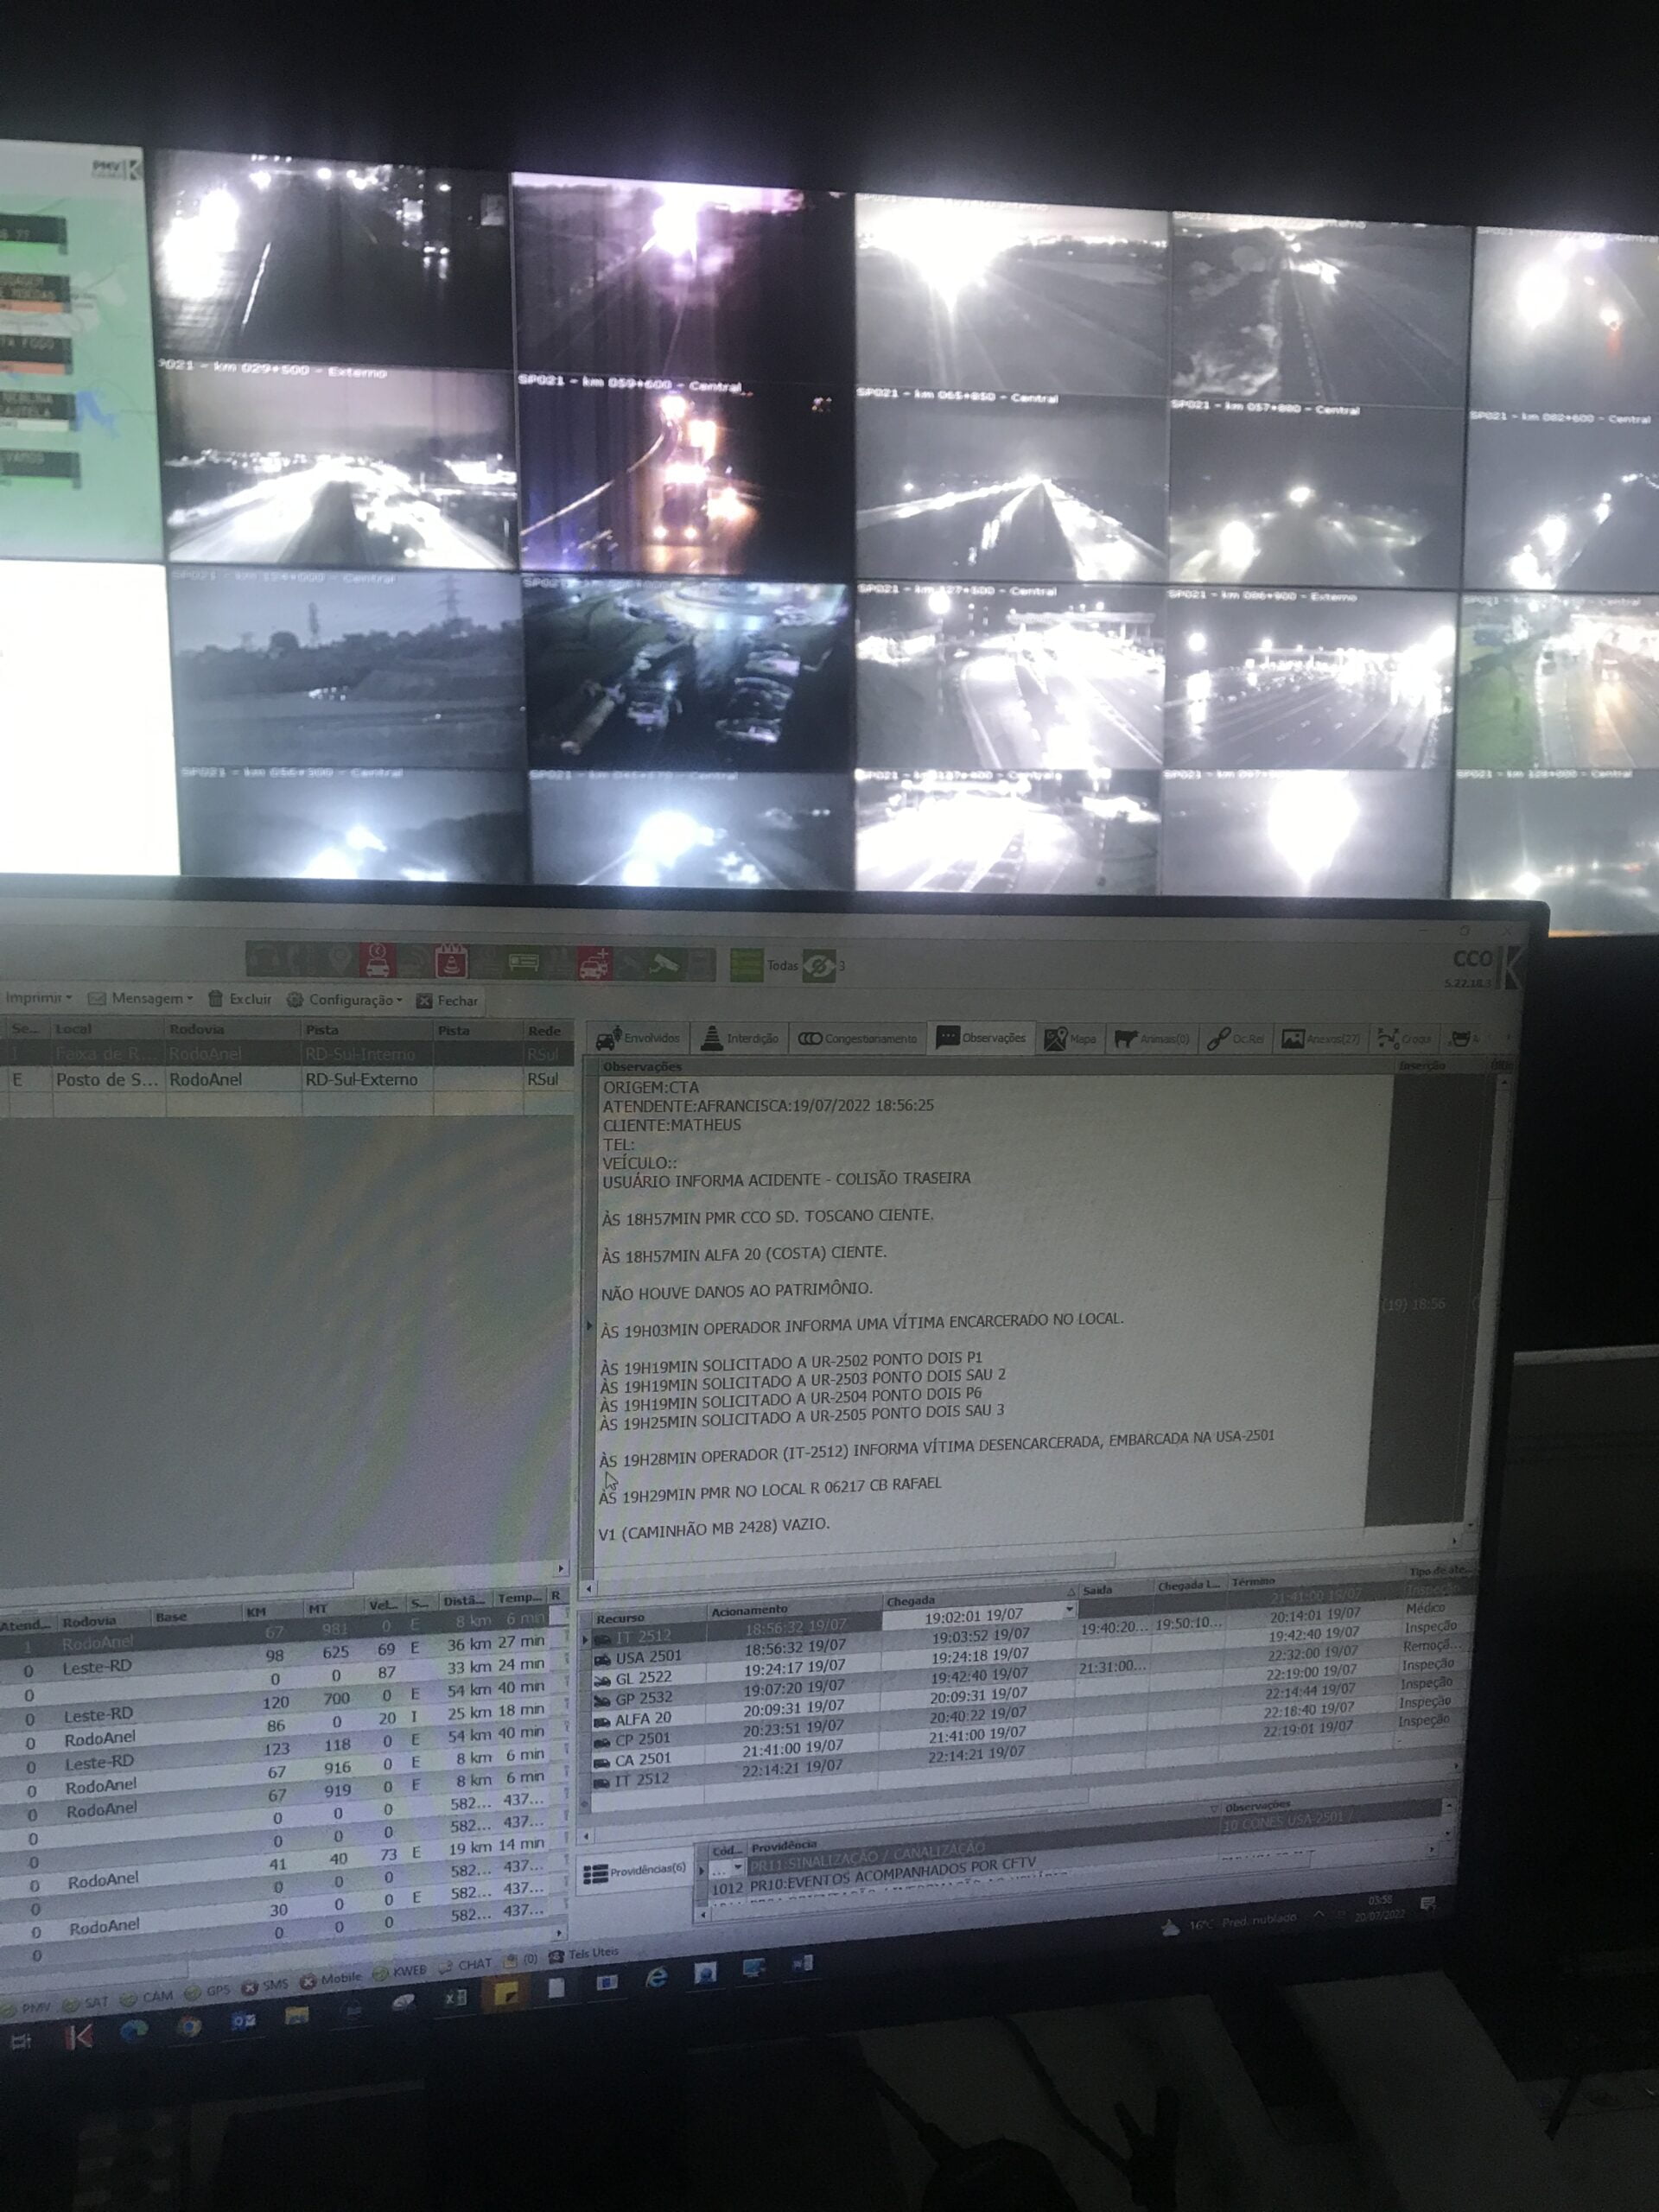This screenshot has width=1659, height=2212.
Task: Toggle the crossed-eye visibility filter icon
Action: 819,966
